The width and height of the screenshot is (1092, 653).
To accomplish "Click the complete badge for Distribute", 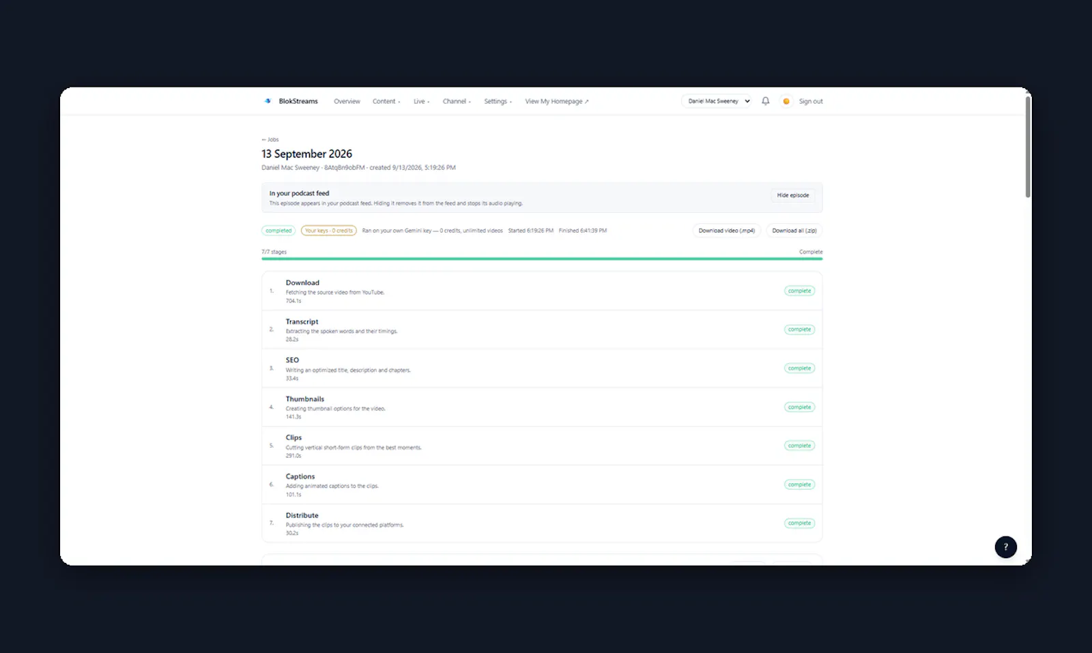I will click(x=799, y=523).
